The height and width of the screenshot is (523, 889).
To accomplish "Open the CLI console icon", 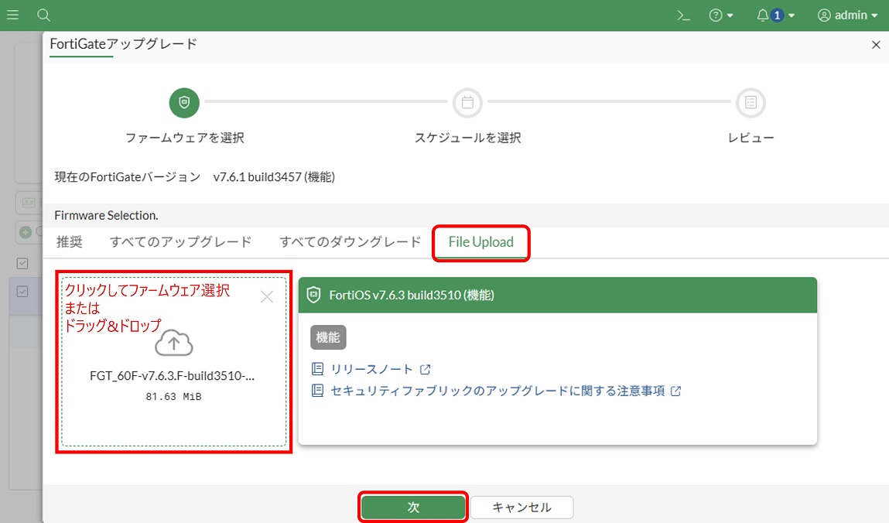I will 683,15.
